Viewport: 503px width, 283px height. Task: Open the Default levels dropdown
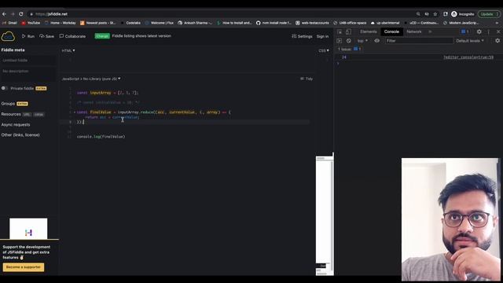[470, 41]
